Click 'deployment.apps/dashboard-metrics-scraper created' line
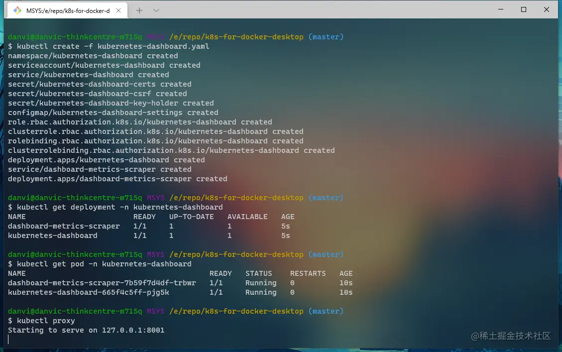 [117, 179]
